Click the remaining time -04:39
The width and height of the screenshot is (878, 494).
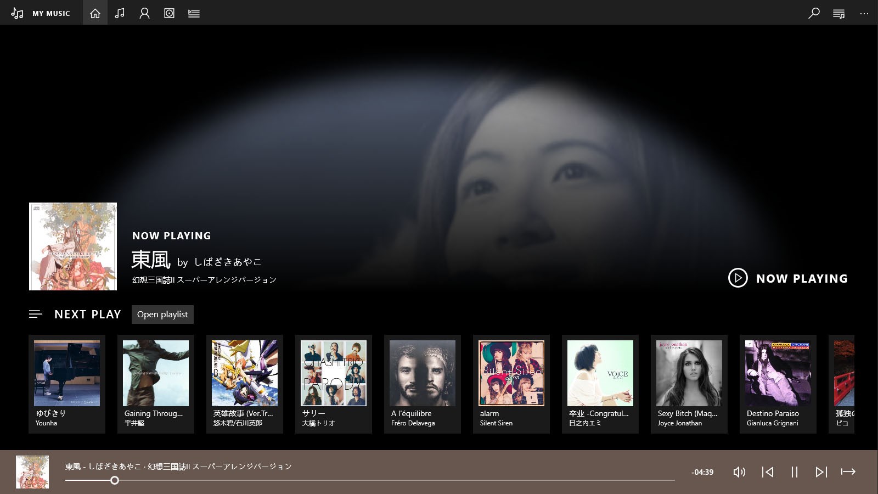(x=702, y=472)
